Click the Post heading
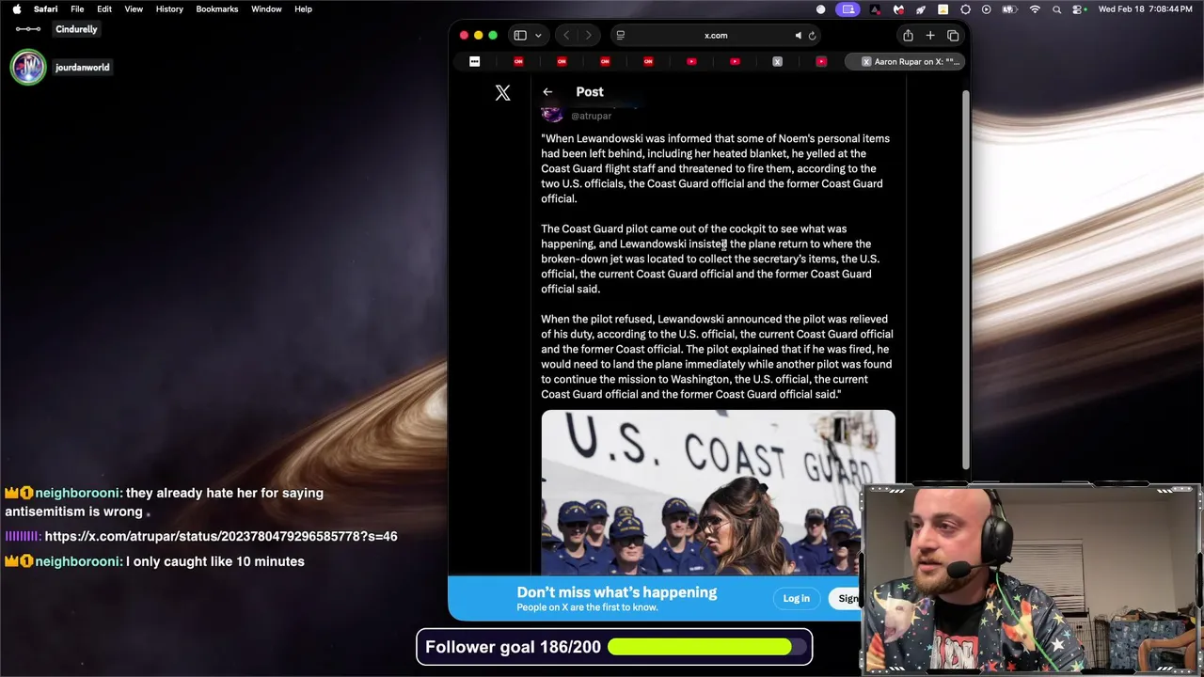1204x677 pixels. [x=590, y=92]
